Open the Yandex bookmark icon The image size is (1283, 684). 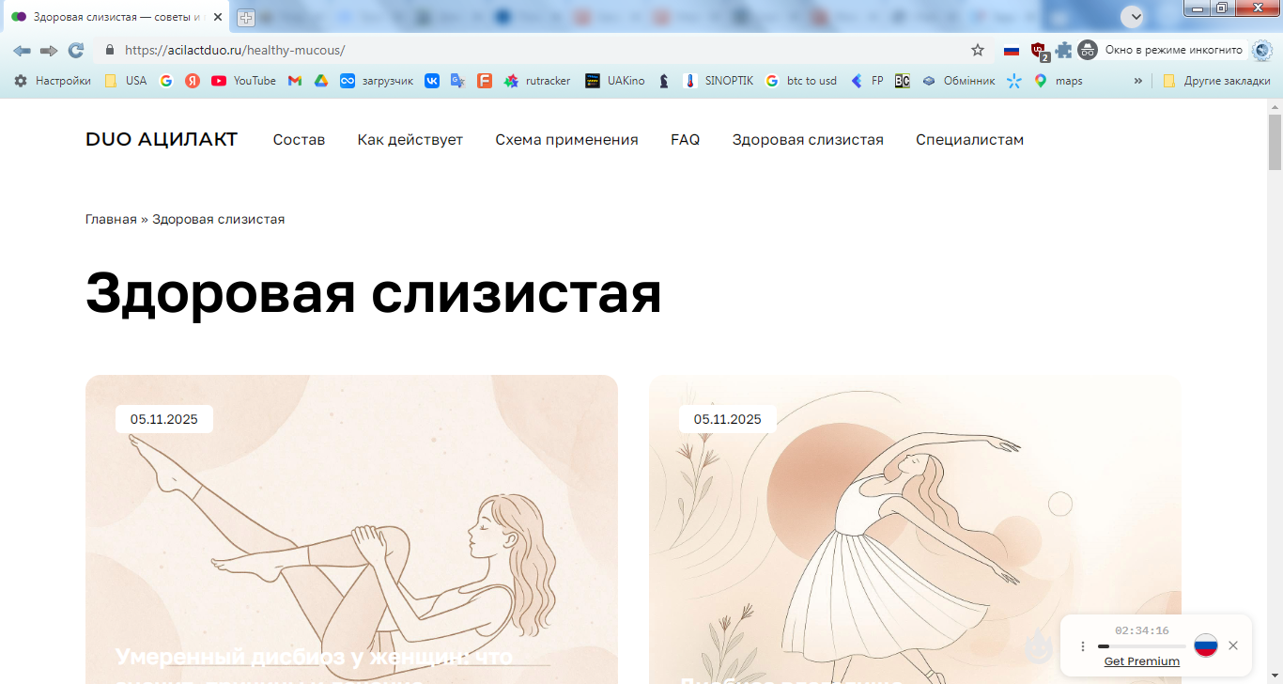tap(193, 81)
